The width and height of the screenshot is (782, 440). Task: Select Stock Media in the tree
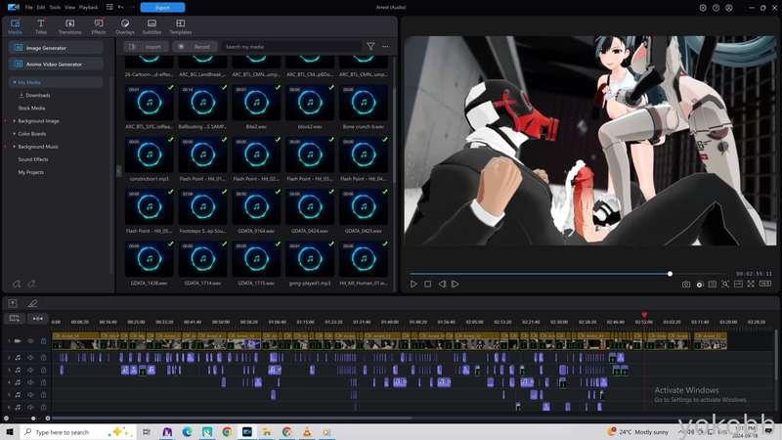click(31, 108)
